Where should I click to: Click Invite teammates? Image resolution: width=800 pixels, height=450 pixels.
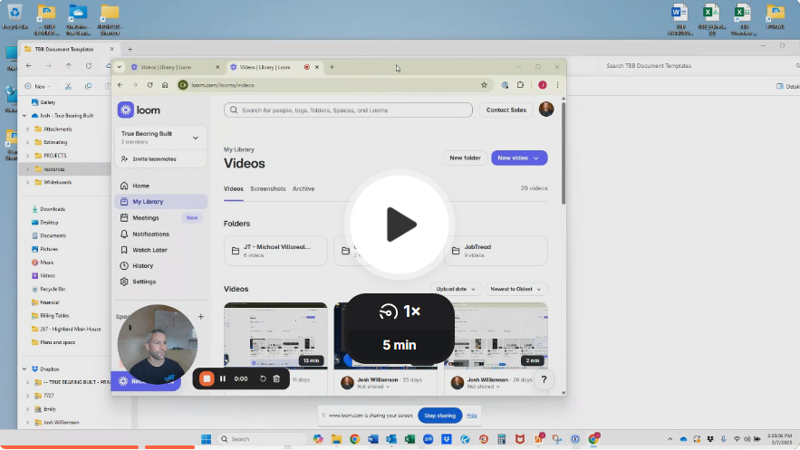point(154,159)
